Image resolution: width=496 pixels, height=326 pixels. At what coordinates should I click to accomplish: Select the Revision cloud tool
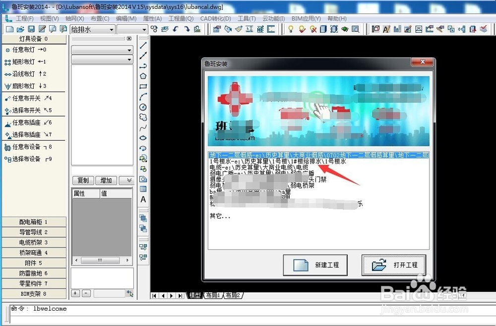143,117
